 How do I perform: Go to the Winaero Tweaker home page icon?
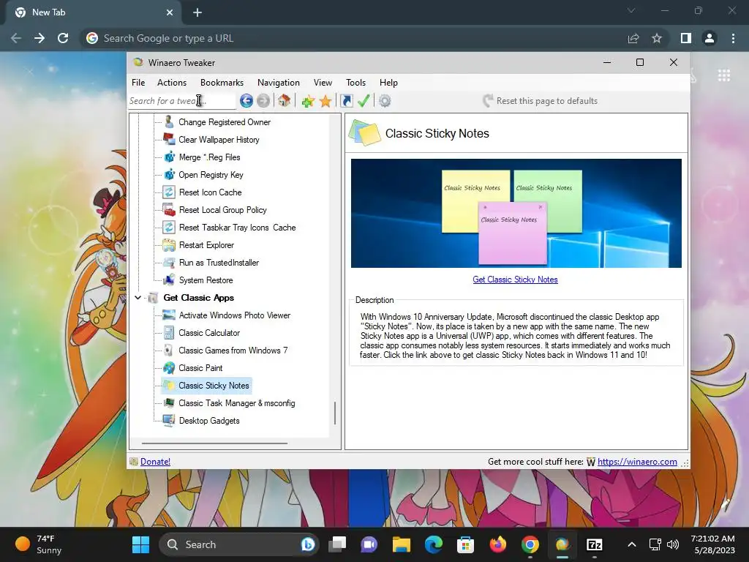tap(285, 101)
